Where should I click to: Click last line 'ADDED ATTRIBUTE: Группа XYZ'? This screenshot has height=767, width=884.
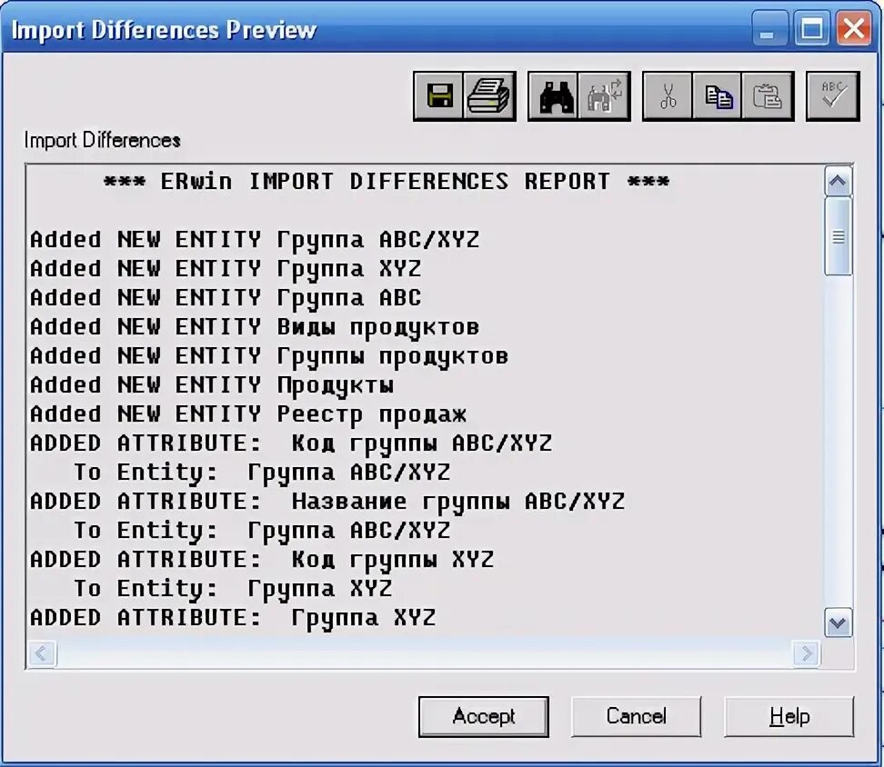233,618
